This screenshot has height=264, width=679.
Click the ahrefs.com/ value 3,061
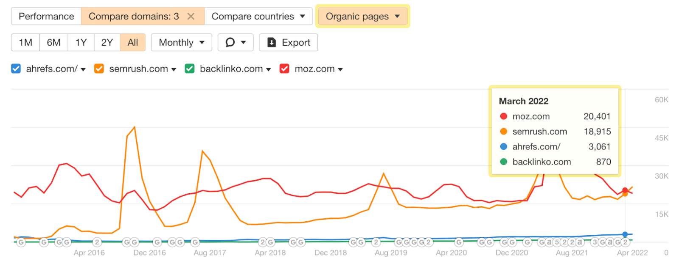click(x=600, y=147)
